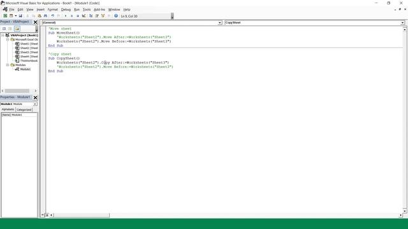The image size is (408, 229).
Task: Click the View Microsoft Excel toolbar icon
Action: [x=5, y=16]
